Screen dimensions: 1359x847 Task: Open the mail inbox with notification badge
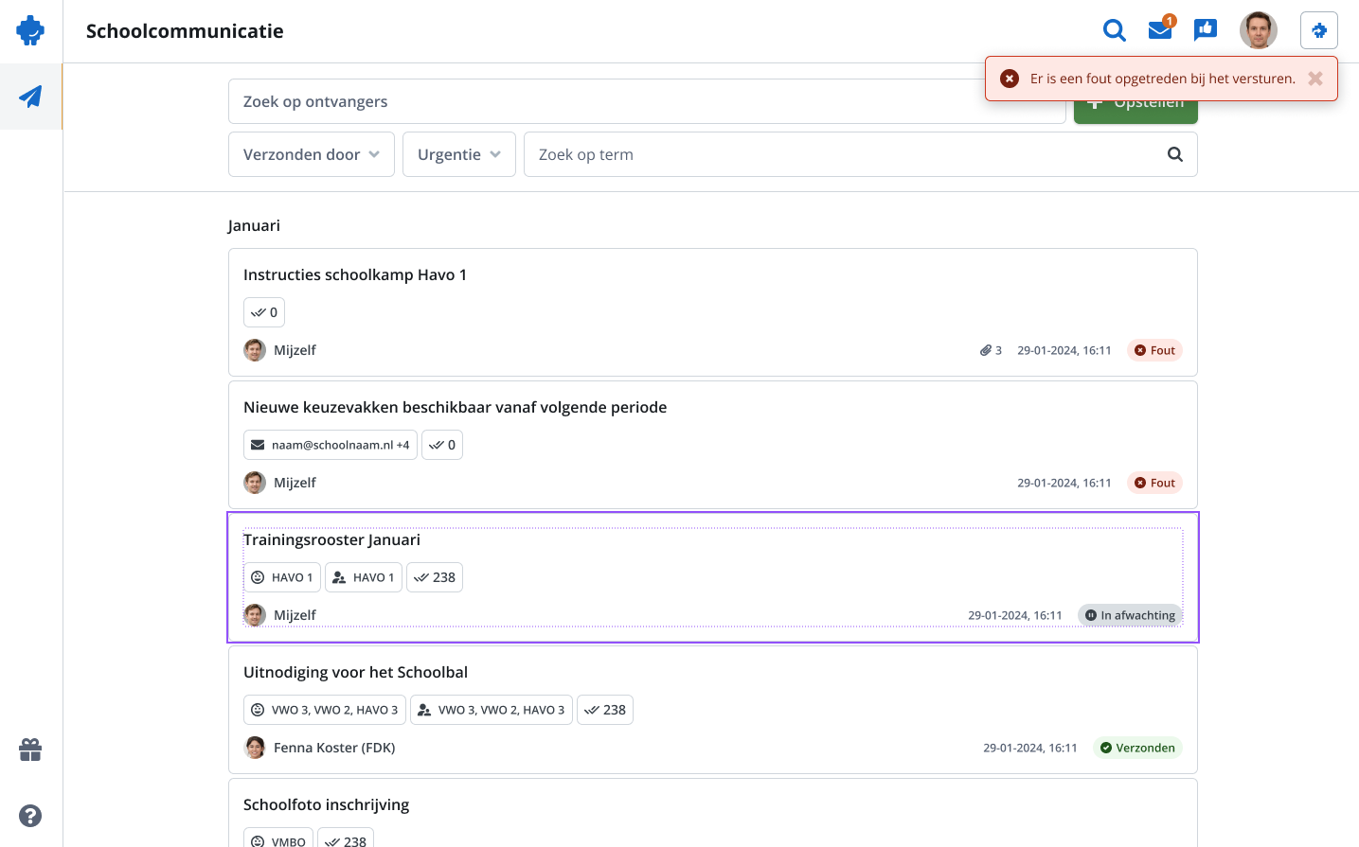coord(1160,30)
